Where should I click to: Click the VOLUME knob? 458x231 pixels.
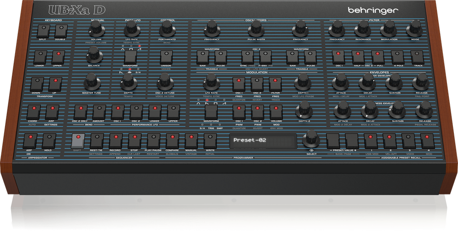pos(97,29)
